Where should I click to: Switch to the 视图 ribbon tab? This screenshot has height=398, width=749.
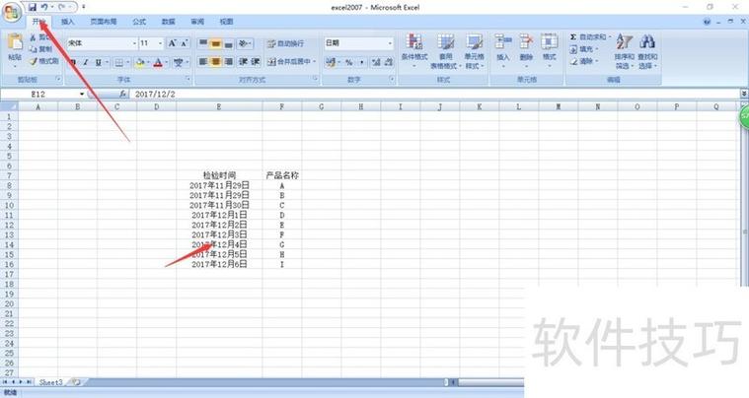pyautogui.click(x=226, y=22)
